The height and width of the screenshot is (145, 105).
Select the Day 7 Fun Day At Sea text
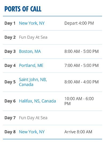click(x=33, y=118)
